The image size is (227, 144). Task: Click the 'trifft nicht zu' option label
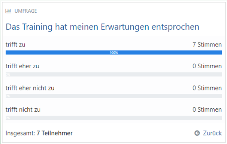click(23, 109)
